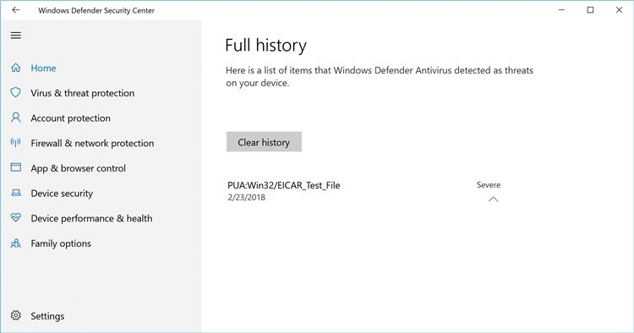Go back with the arrow icon
The image size is (634, 333).
(x=16, y=10)
